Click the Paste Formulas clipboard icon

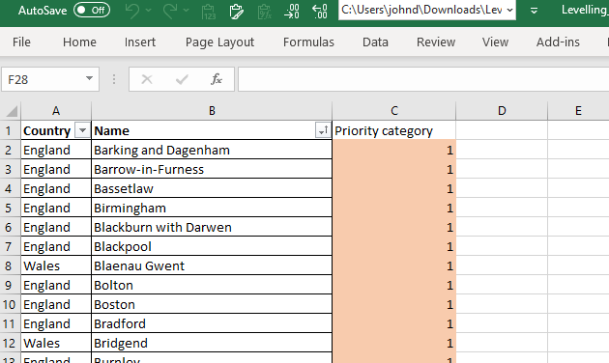pyautogui.click(x=264, y=12)
